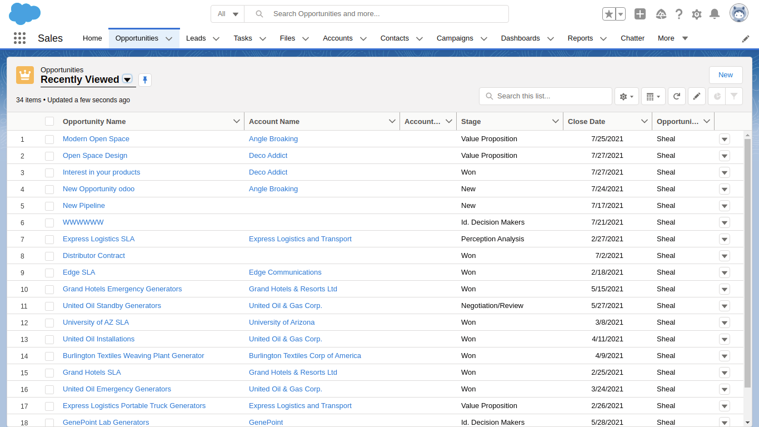Click the search magnifier in global search
Screen dimensions: 759x427
(x=259, y=14)
